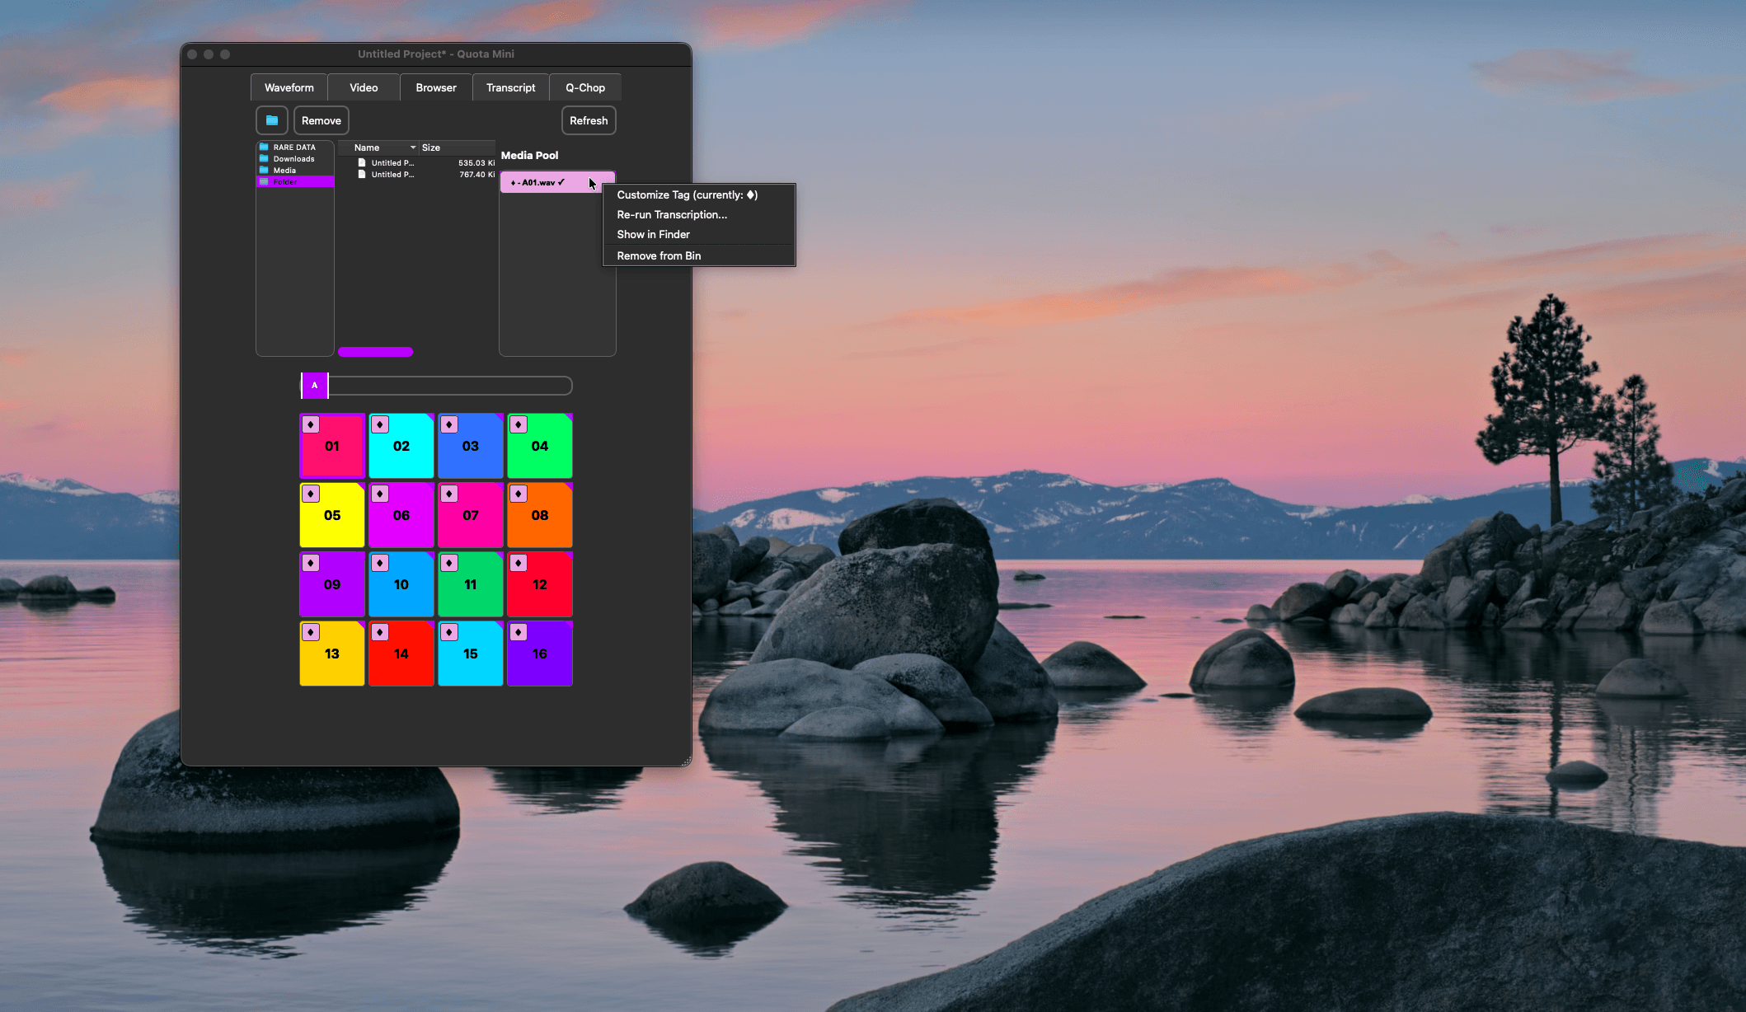Choose Customize Tag from context menu

(687, 195)
